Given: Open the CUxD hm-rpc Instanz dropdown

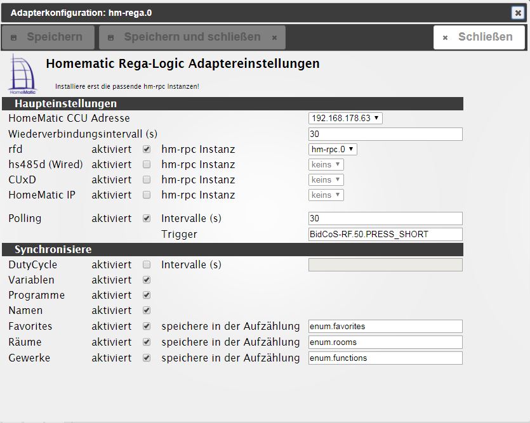Looking at the screenshot, I should point(326,179).
